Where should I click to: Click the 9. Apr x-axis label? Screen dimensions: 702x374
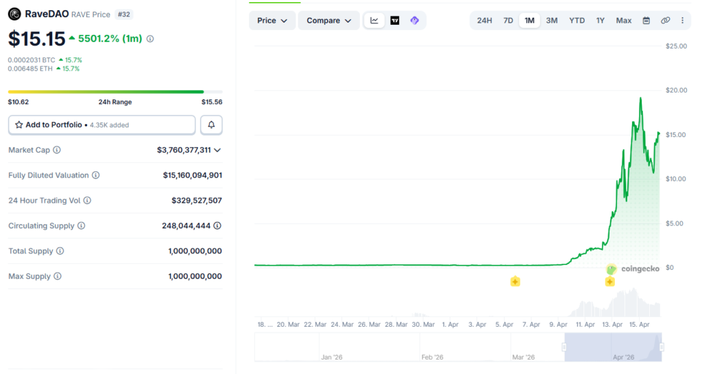click(558, 325)
